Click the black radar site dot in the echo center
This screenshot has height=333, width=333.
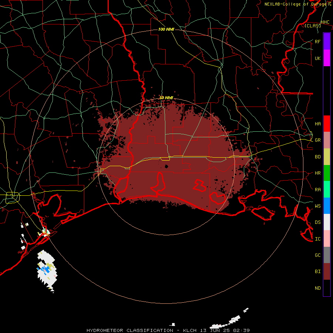click(166, 166)
